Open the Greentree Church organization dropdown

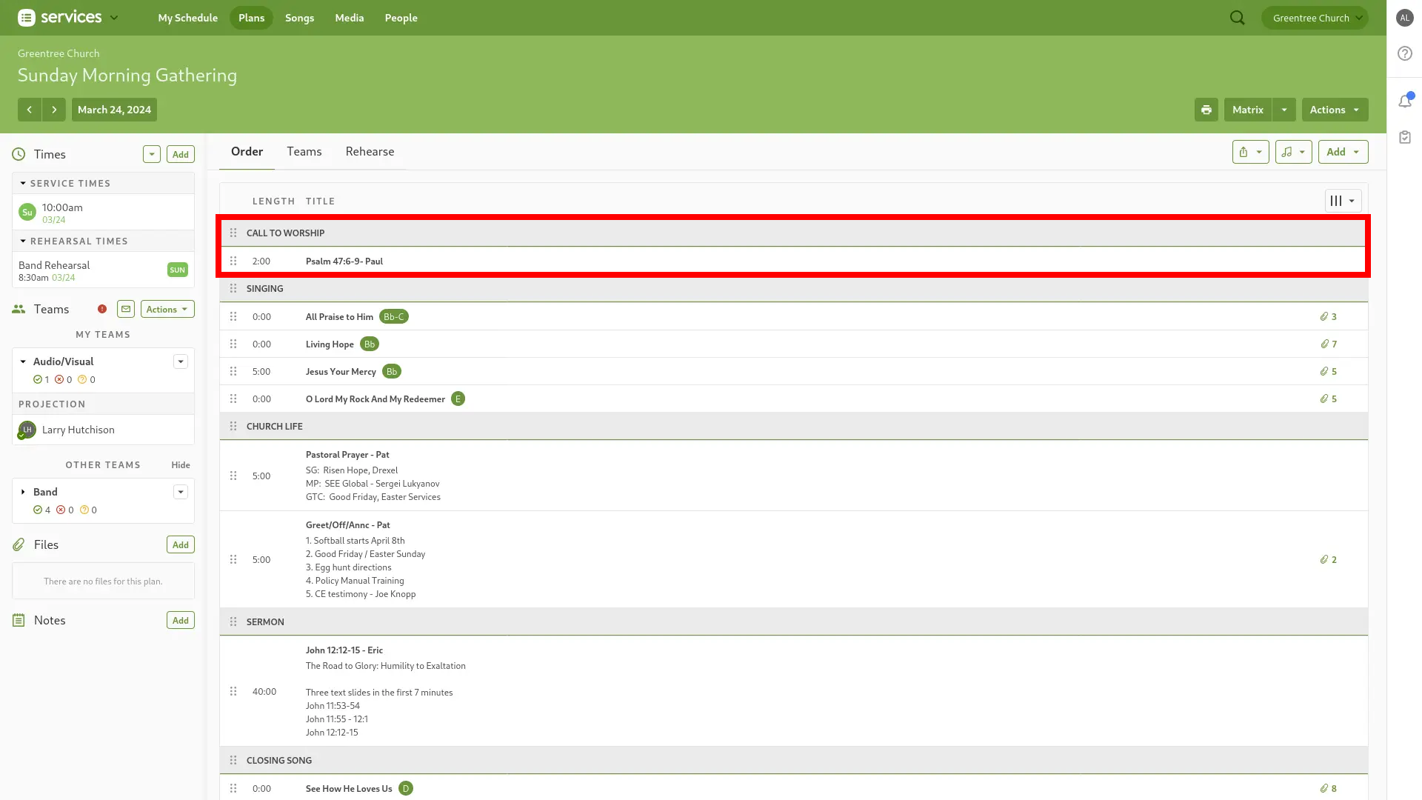(1315, 18)
